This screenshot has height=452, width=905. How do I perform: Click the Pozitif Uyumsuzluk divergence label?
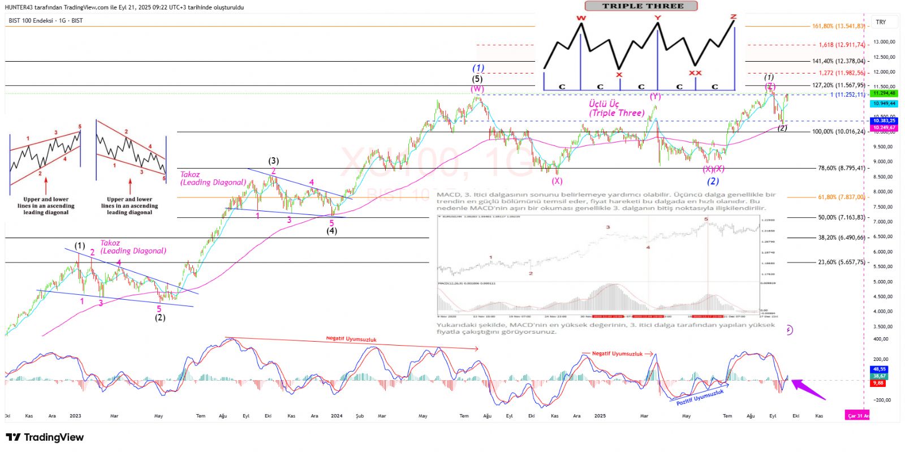coord(700,397)
